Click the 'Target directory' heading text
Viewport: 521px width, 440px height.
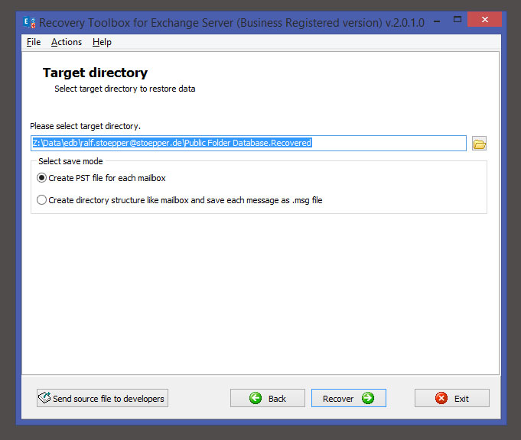(95, 73)
